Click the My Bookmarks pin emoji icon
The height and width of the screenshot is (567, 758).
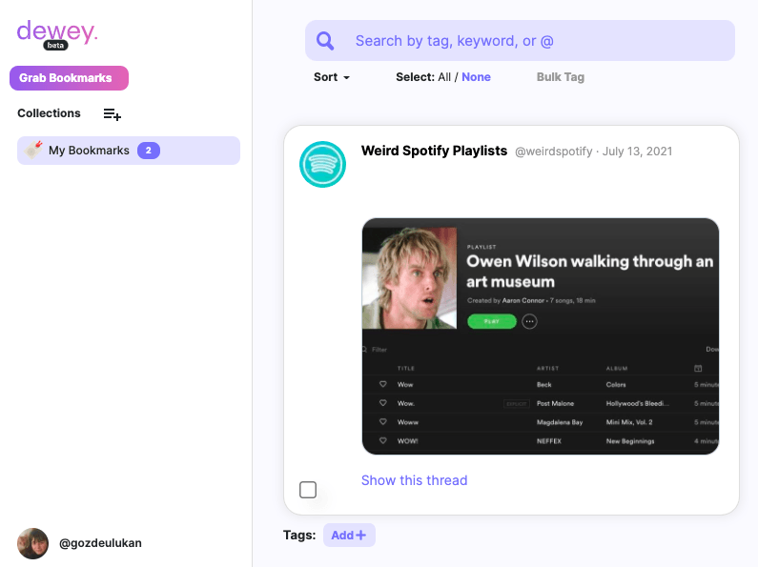[33, 150]
